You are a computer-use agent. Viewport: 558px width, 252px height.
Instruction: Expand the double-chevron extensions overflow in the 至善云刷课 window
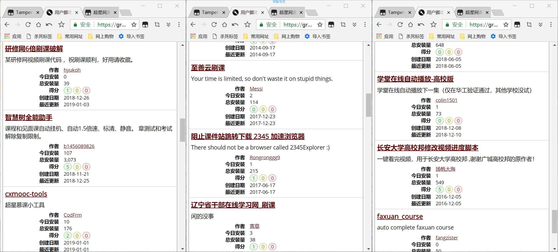[354, 24]
